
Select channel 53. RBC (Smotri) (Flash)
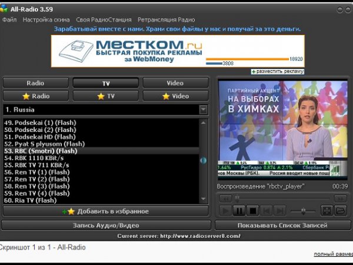pyautogui.click(x=101, y=151)
